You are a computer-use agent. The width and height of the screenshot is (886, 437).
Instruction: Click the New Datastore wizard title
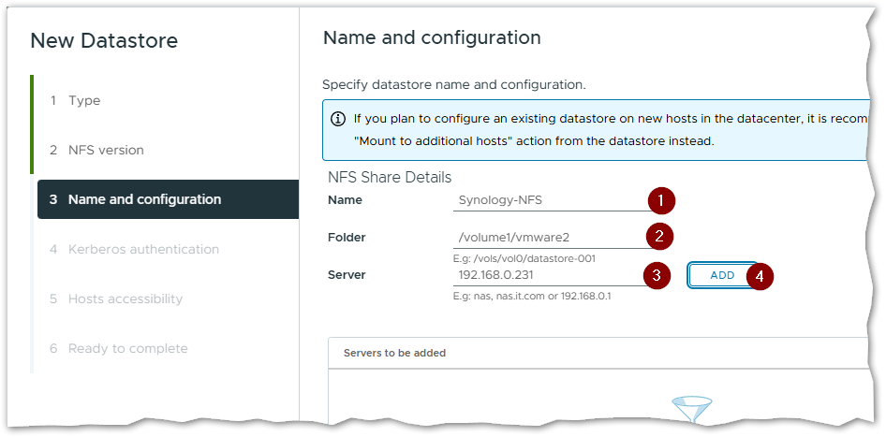[104, 40]
